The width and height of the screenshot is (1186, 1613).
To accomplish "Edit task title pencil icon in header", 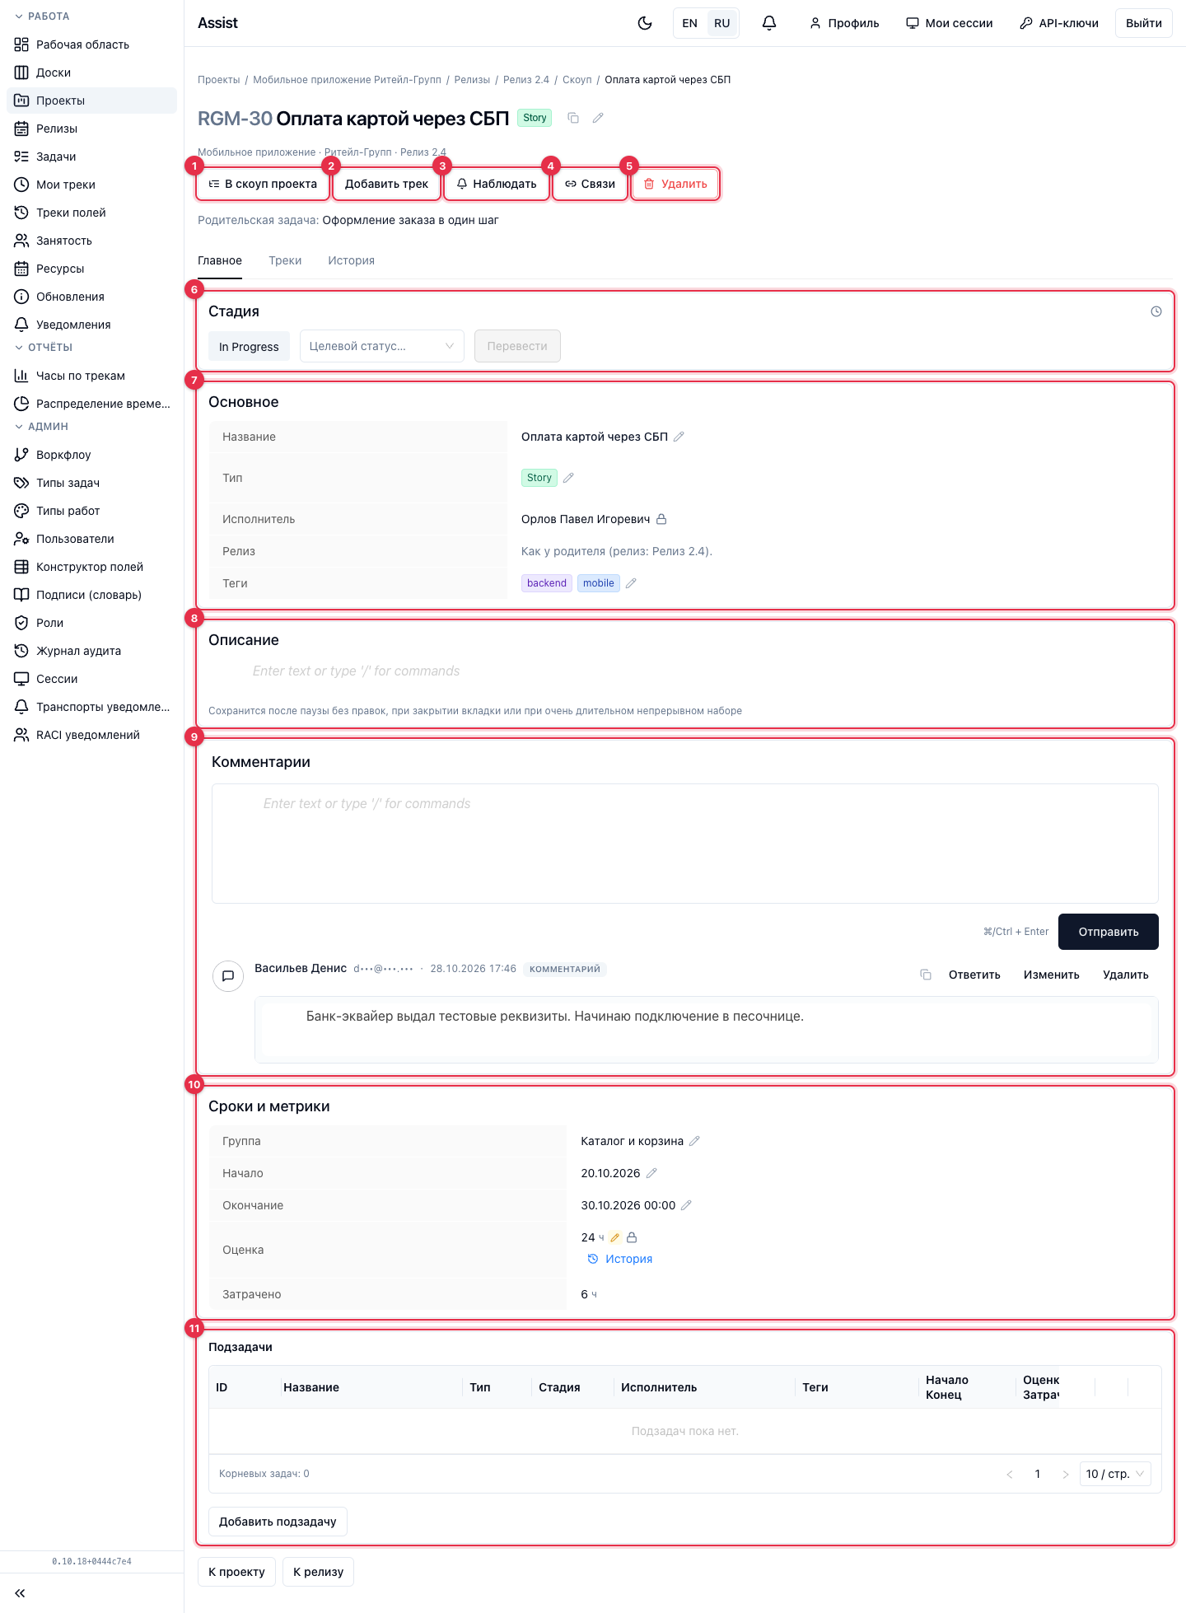I will point(598,118).
